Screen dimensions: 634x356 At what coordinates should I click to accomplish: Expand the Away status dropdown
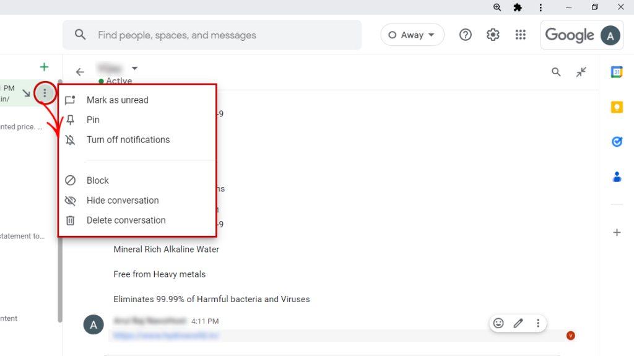[412, 35]
